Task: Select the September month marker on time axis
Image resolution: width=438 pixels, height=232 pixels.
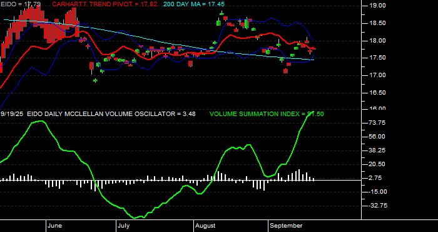Action: 286,226
